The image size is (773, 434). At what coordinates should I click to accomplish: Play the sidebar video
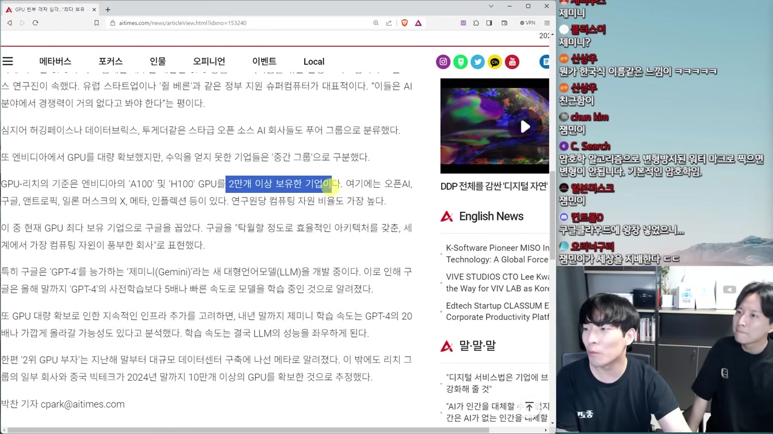(525, 127)
